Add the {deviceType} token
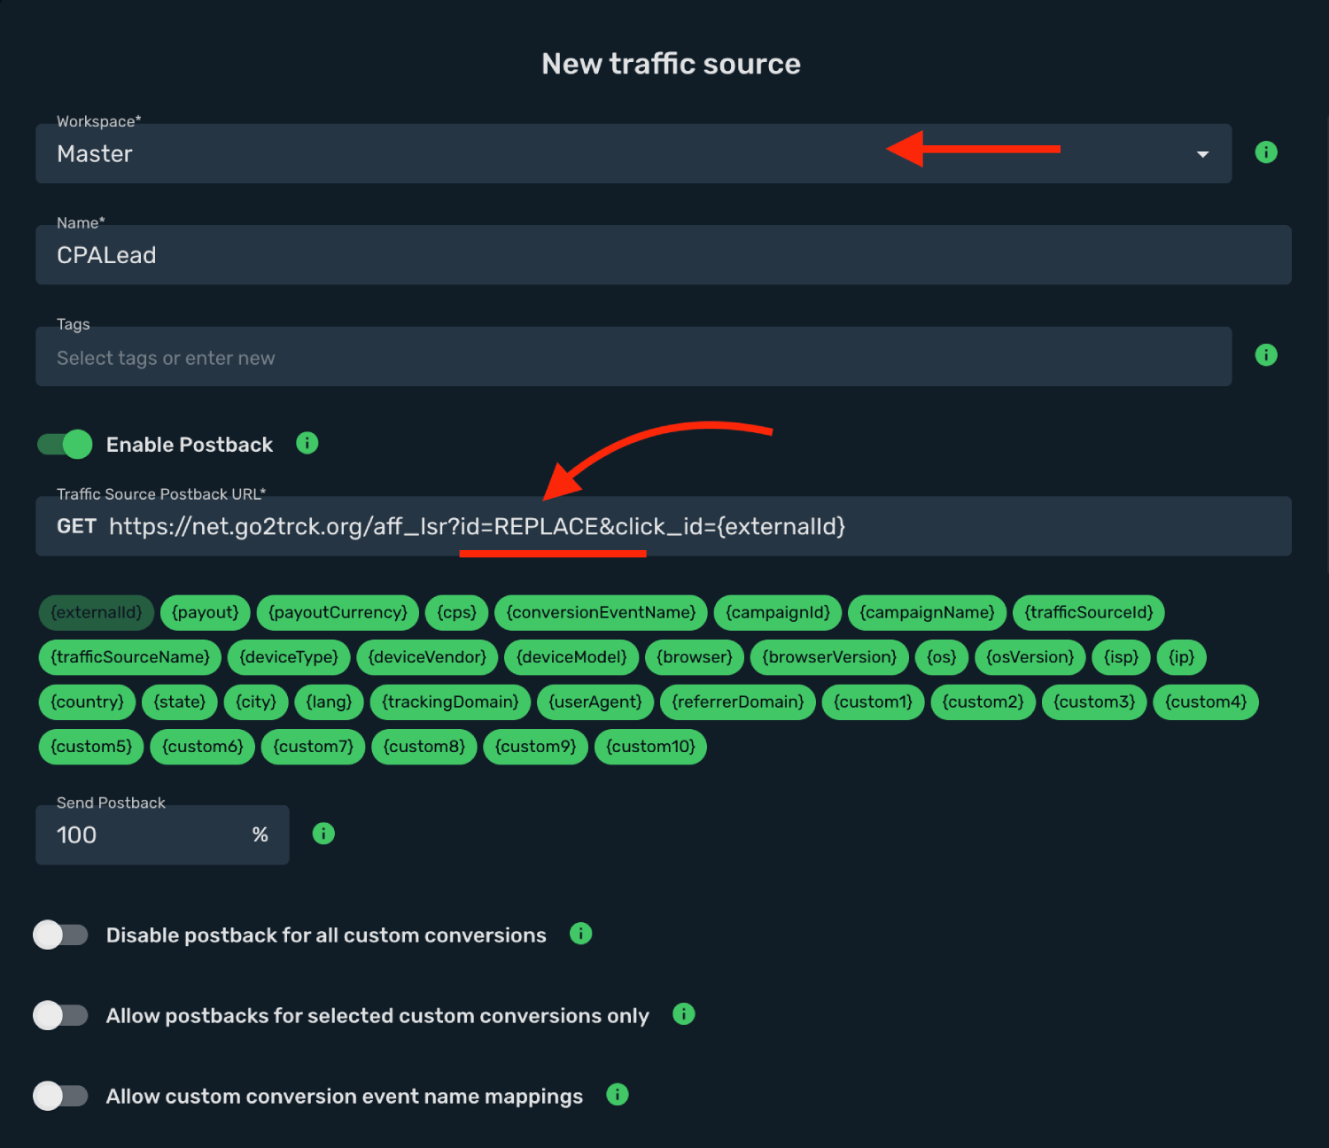Screen dimensions: 1329x1148 289,657
